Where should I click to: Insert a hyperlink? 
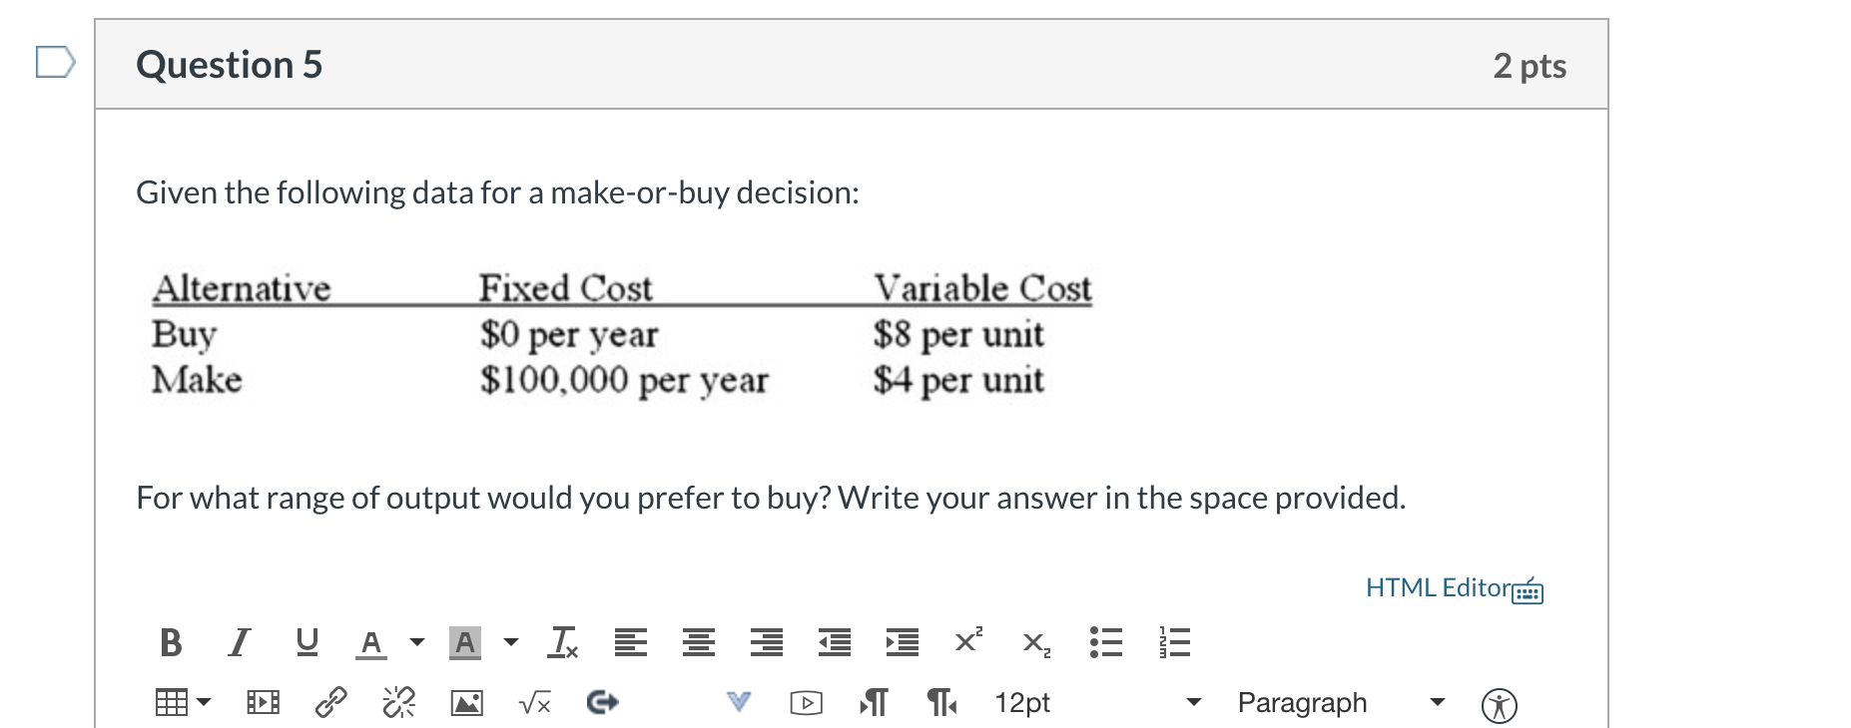click(330, 702)
